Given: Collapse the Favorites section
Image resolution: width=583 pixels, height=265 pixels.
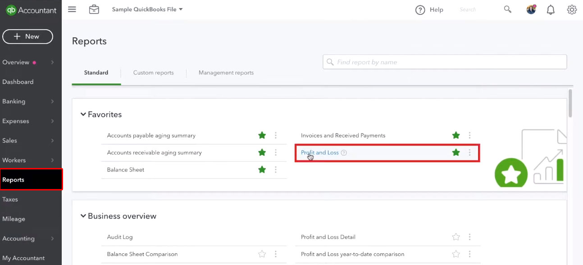Looking at the screenshot, I should point(83,115).
